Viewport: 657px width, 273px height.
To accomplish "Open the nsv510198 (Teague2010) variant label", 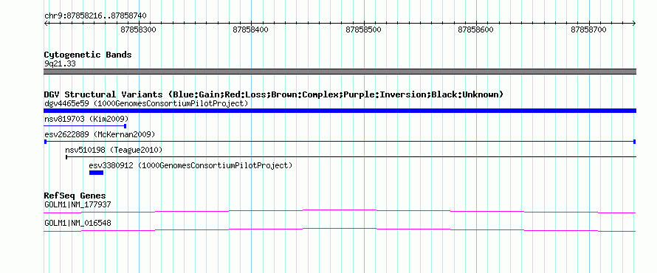I will pos(114,150).
